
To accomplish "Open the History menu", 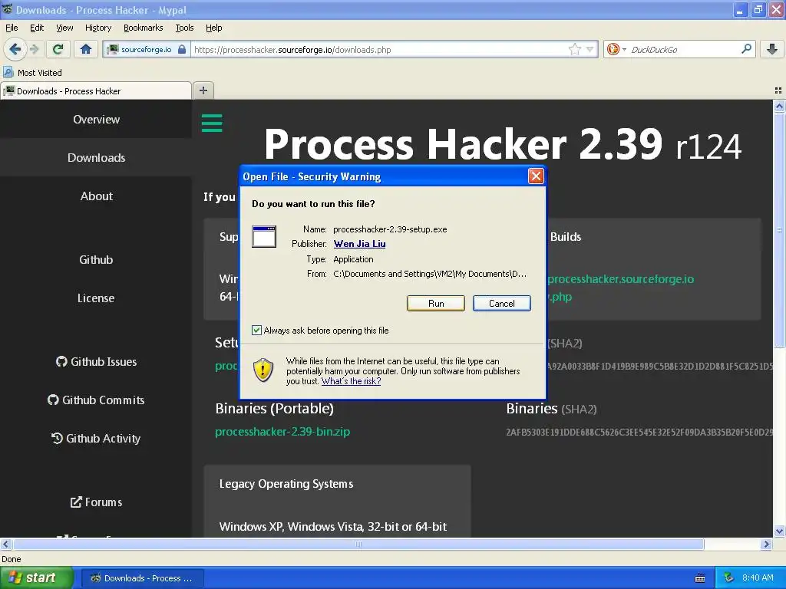I will (x=97, y=28).
